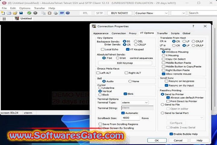The width and height of the screenshot is (217, 145).
Task: Click the application logo in title bar
Action: coord(4,3)
